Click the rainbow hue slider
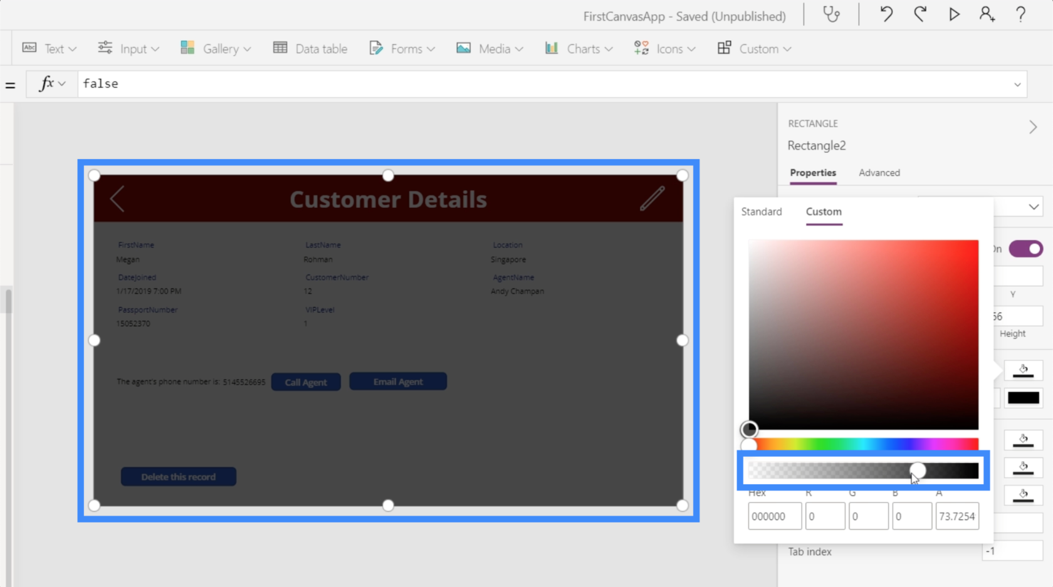 [x=863, y=444]
